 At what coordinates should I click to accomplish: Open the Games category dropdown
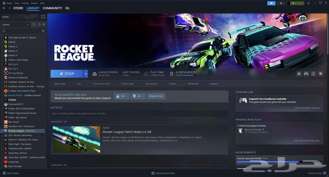[15, 24]
